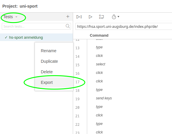172x134 pixels.
Task: Click the Command column header
Action: (x=99, y=35)
